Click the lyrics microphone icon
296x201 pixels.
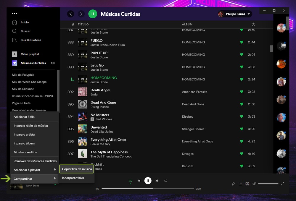point(233,184)
